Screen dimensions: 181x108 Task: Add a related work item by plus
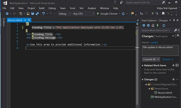(x=173, y=65)
